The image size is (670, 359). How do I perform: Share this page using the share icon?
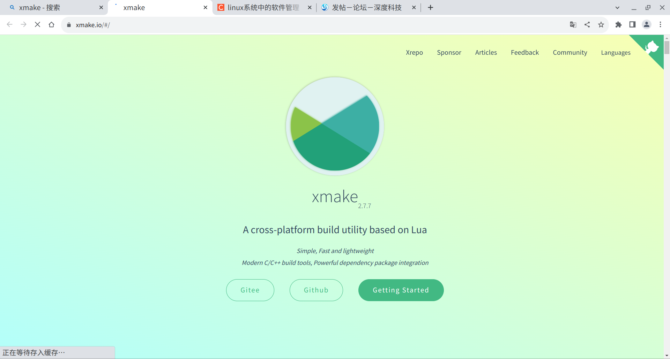tap(587, 25)
